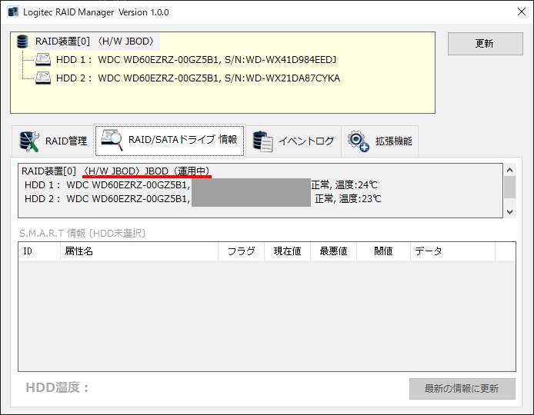This screenshot has height=415, width=534.
Task: Select RAID装置[0] H/W JBOD tree node
Action: (96, 41)
